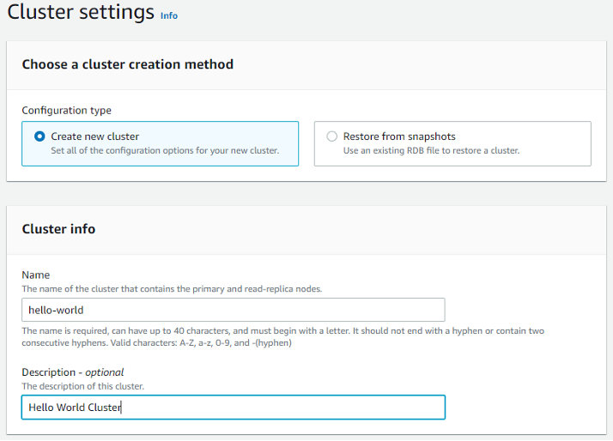This screenshot has width=613, height=441.
Task: Click the Create new cluster option title
Action: coord(94,136)
